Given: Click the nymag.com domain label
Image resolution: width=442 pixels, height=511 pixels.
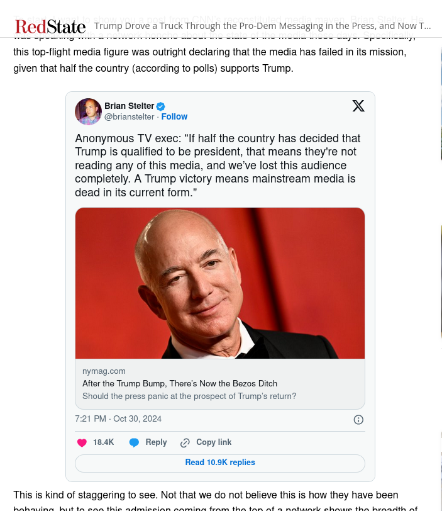Looking at the screenshot, I should coord(104,371).
